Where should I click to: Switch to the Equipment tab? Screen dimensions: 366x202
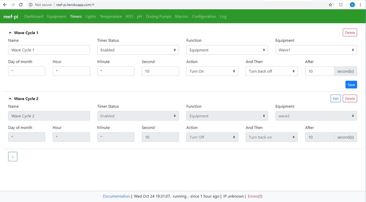pyautogui.click(x=56, y=16)
